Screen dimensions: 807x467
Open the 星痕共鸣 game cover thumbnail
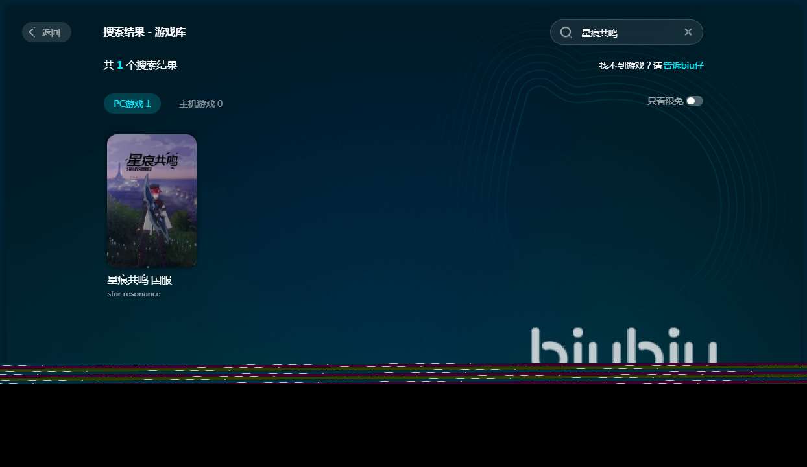[152, 201]
